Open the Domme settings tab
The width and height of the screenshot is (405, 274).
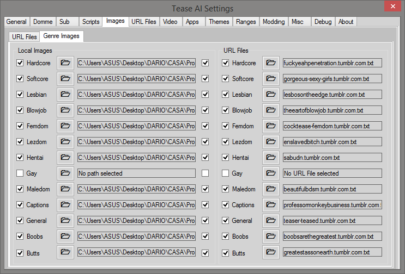click(43, 22)
